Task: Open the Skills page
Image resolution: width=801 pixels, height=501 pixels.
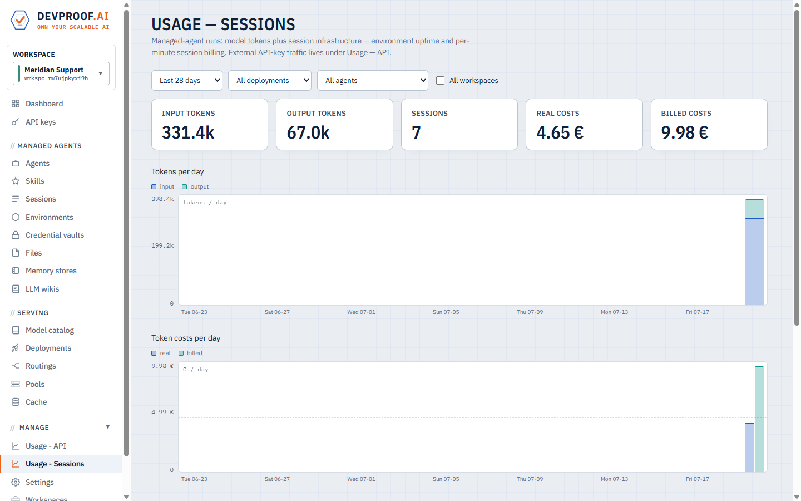Action: 61,181
